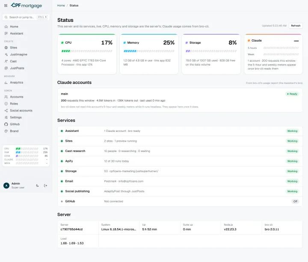Screen dimensions: 308x262
Task: Click the 17% CPU value
Action: 107,43
